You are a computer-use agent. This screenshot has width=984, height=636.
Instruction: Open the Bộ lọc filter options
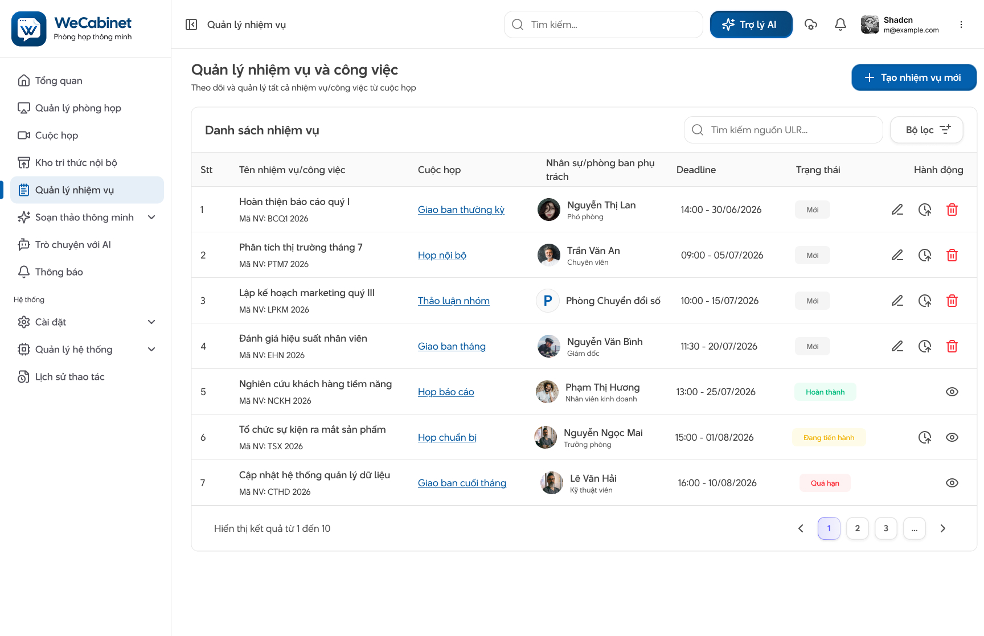(926, 130)
